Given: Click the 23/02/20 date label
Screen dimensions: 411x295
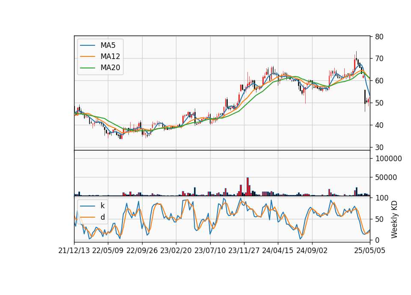Looking at the screenshot, I should pyautogui.click(x=176, y=251).
